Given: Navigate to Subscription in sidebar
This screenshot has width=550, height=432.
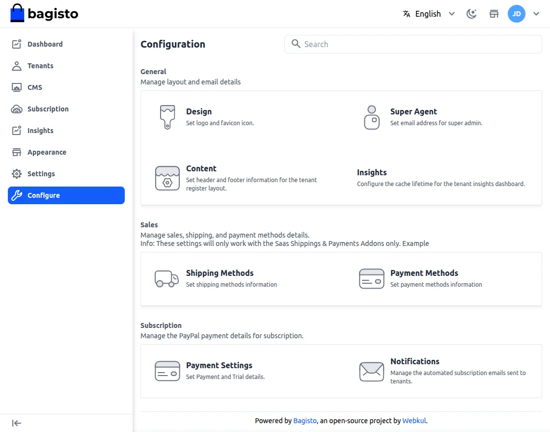Looking at the screenshot, I should [66, 109].
